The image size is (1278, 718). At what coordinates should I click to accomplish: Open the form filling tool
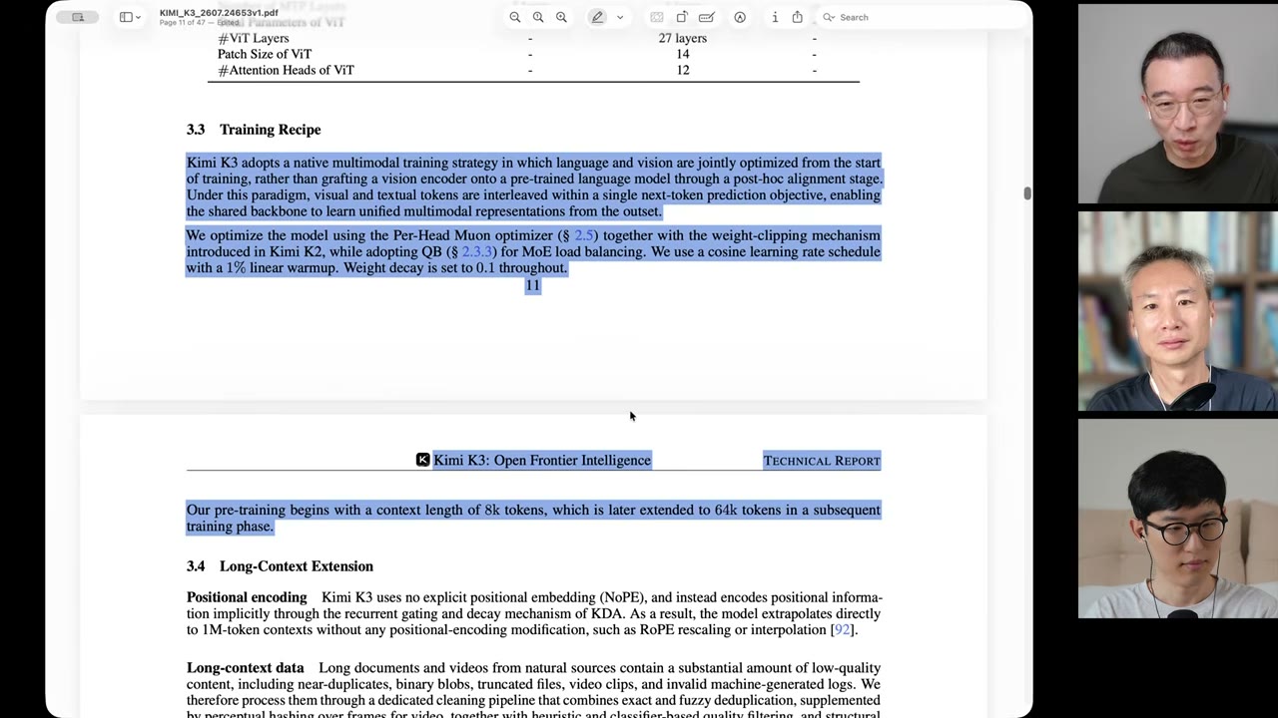coord(707,17)
